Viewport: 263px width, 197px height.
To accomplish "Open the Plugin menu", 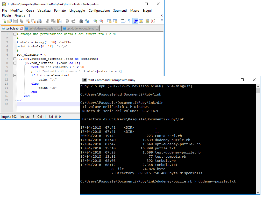I will pyautogui.click(x=6, y=16).
